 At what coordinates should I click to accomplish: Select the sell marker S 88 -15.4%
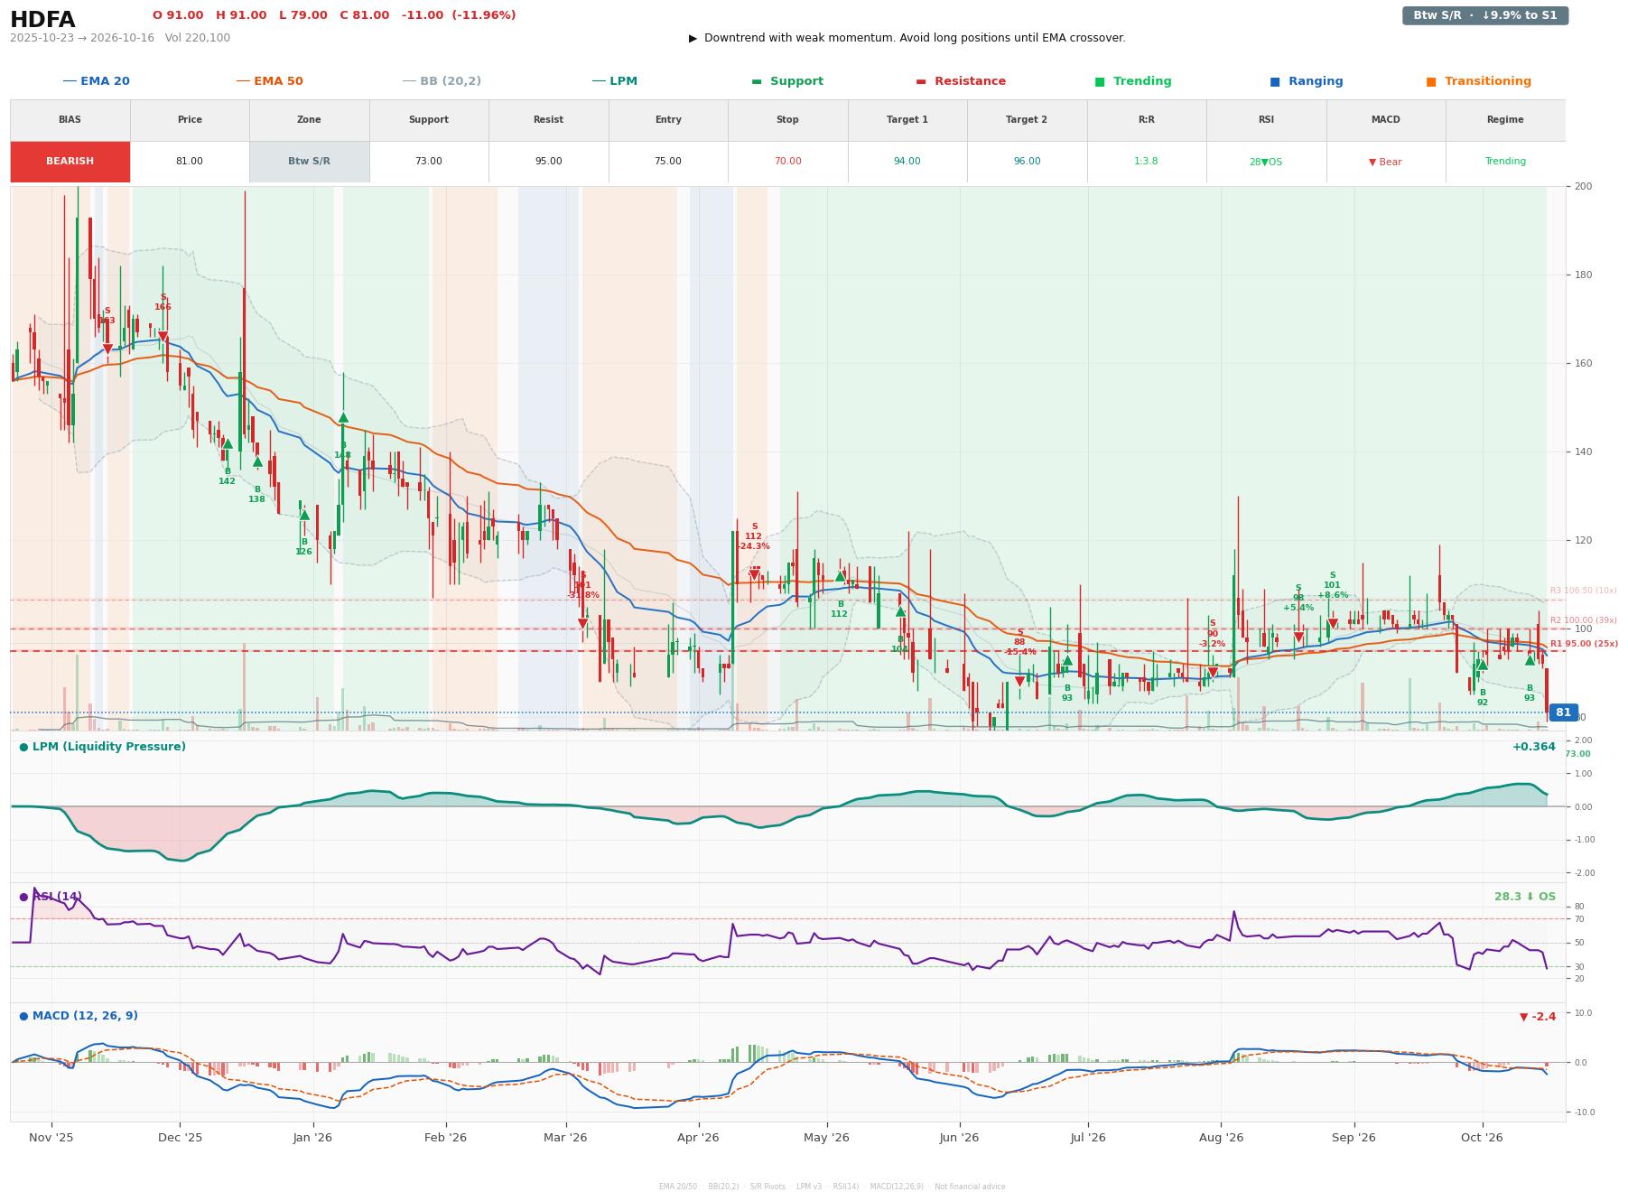[x=1019, y=681]
